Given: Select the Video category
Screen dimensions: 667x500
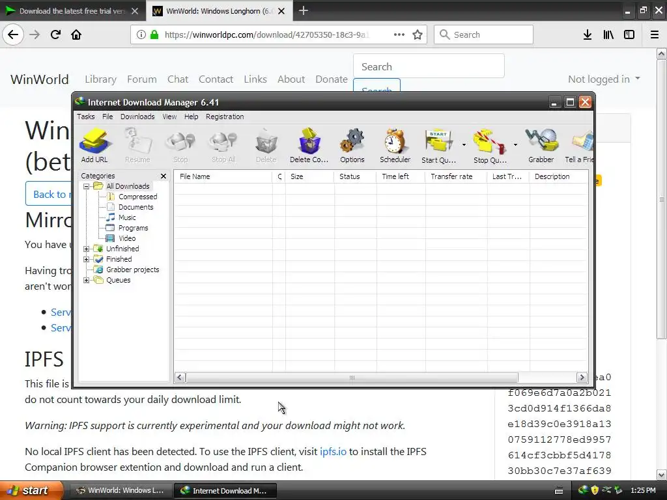Looking at the screenshot, I should pos(127,238).
